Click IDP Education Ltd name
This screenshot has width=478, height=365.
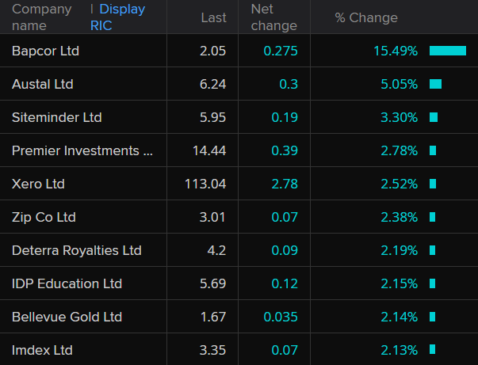click(67, 283)
